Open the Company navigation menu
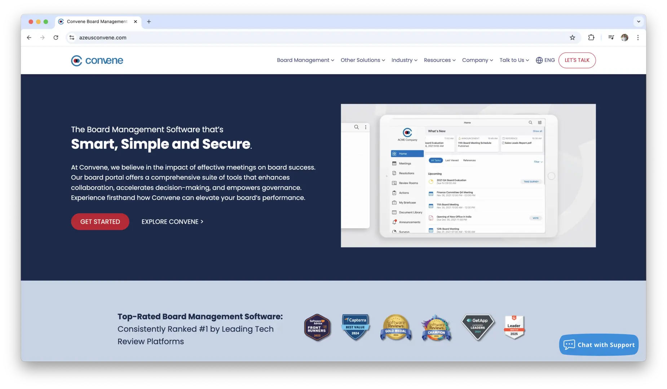The image size is (667, 389). click(477, 60)
